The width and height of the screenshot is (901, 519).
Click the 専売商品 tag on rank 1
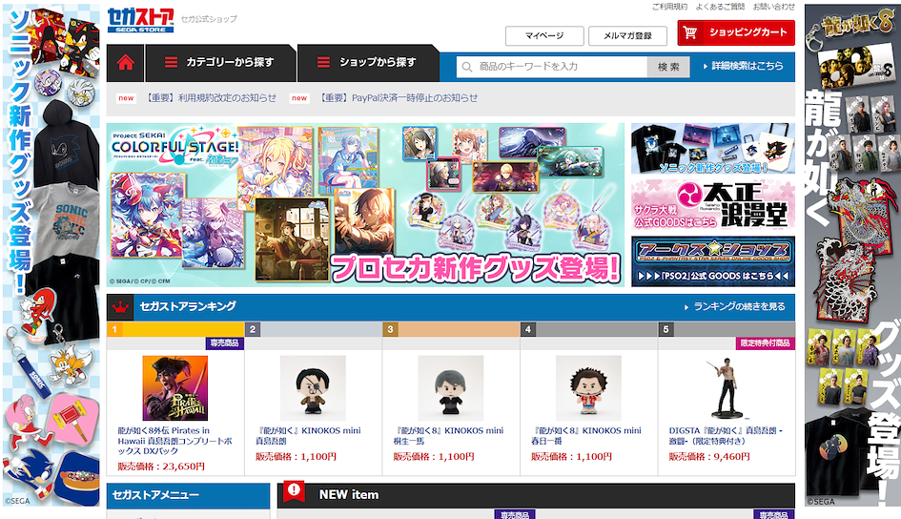tap(225, 343)
